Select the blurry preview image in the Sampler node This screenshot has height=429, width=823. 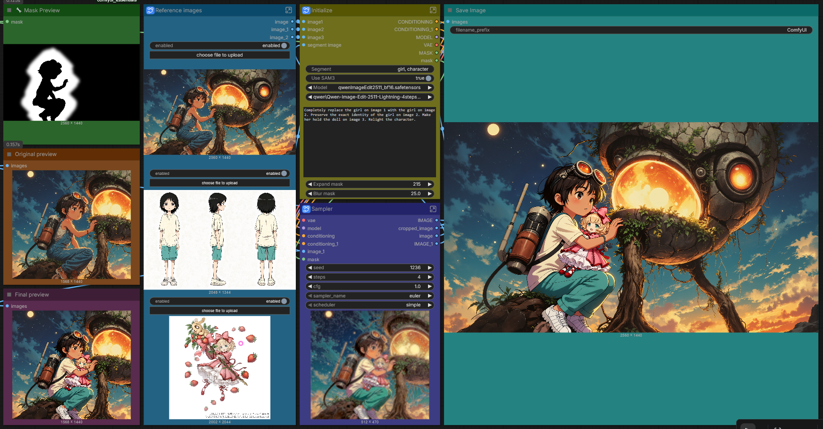pos(370,365)
